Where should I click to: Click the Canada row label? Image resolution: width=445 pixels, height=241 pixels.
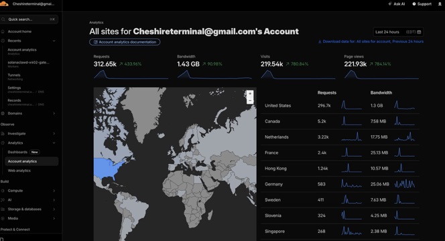(x=272, y=121)
